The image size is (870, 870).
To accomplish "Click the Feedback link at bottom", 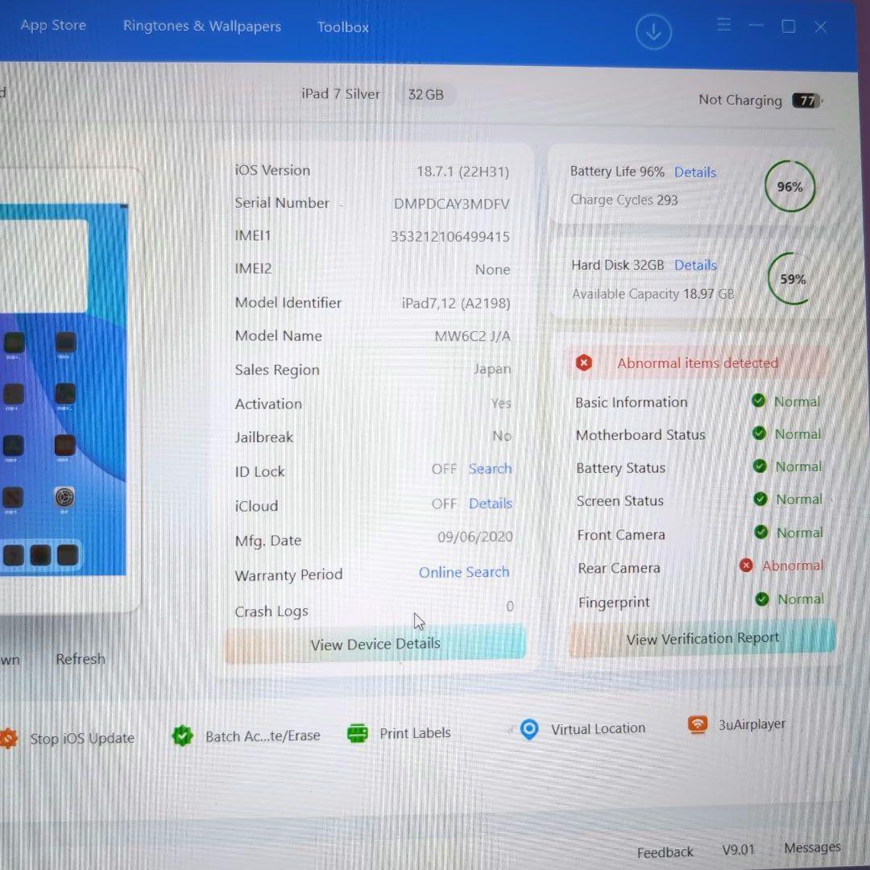I will pyautogui.click(x=665, y=851).
